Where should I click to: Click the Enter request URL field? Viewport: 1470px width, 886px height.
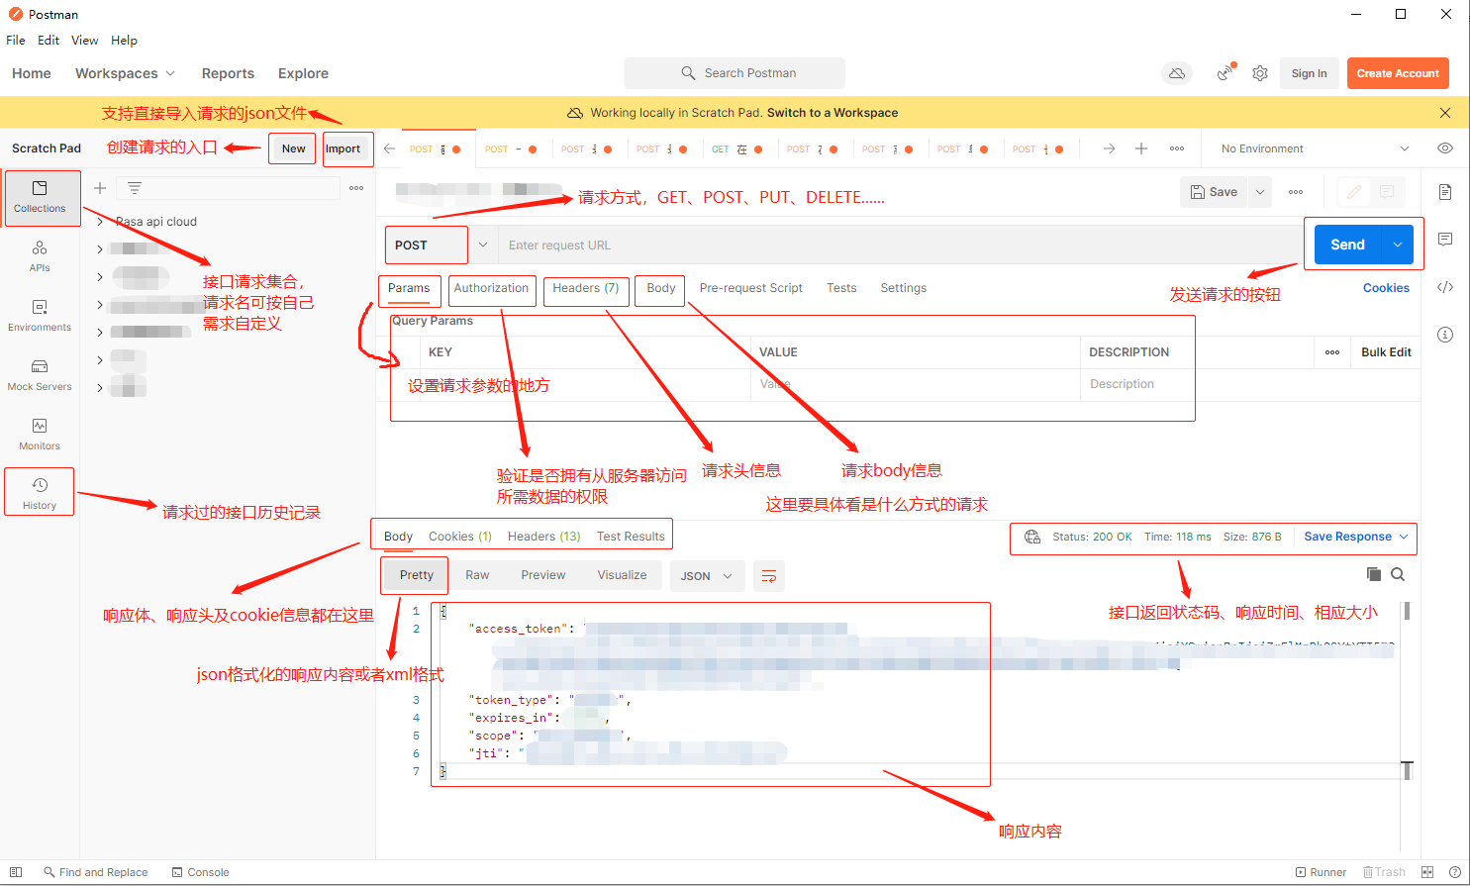click(899, 246)
